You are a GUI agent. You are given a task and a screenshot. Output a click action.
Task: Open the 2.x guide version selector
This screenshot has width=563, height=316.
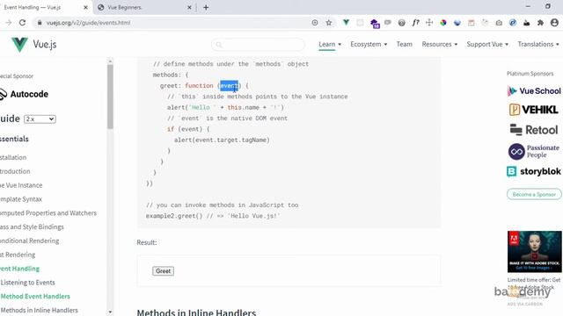(x=40, y=119)
